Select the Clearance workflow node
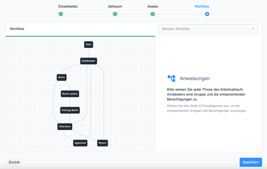Viewport: 267px width, 169px height. (65, 127)
